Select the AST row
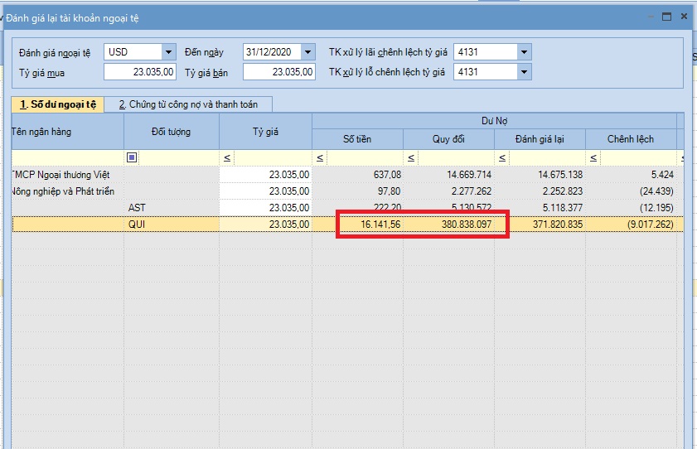697x449 pixels. (347, 207)
